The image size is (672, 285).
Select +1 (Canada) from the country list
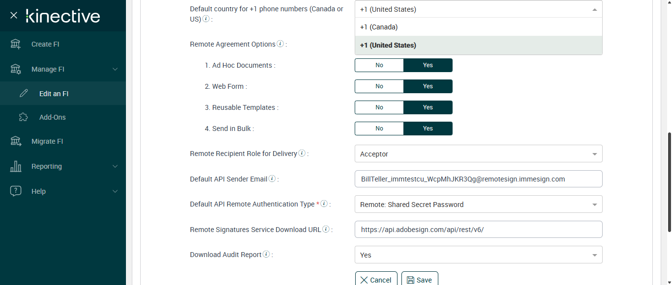coord(478,27)
